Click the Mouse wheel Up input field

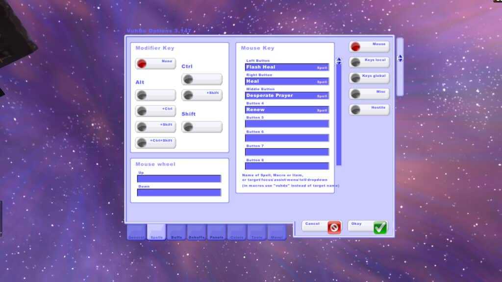click(x=179, y=179)
